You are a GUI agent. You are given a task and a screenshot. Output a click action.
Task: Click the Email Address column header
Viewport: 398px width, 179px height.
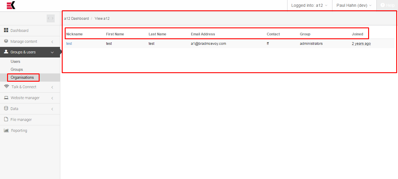(203, 34)
